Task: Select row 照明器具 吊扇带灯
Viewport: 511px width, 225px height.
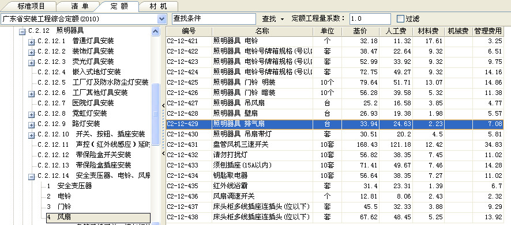Action: [335, 134]
